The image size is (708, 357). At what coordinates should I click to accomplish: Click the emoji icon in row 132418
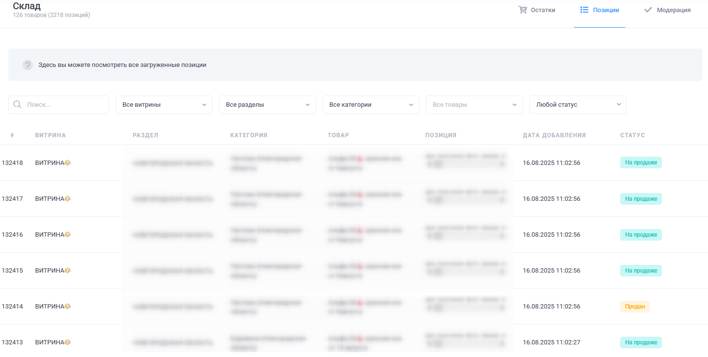[67, 163]
